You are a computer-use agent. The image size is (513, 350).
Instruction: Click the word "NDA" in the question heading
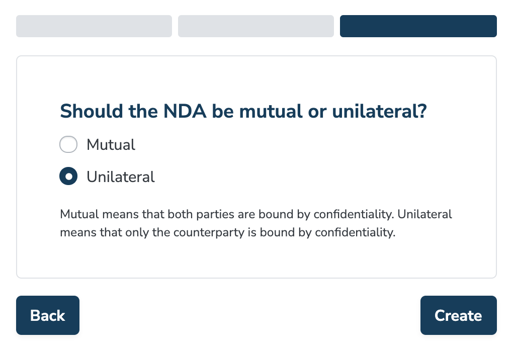tap(183, 111)
